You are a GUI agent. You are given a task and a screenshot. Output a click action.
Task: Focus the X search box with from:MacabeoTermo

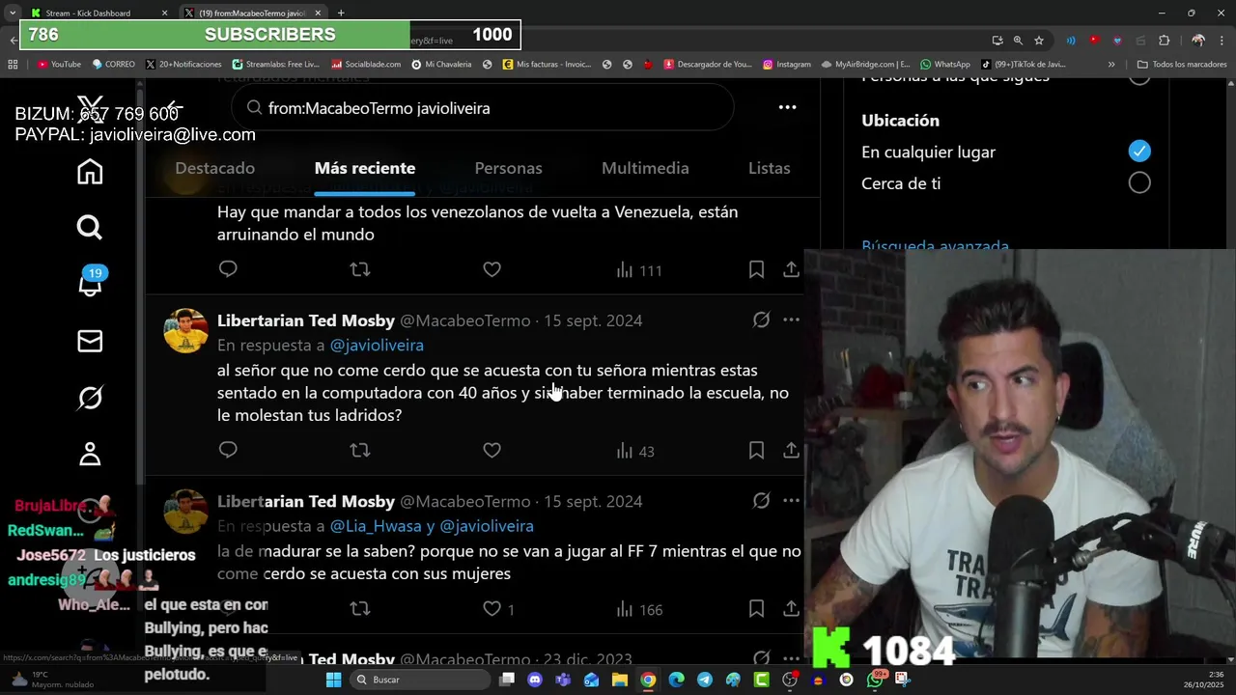point(483,108)
